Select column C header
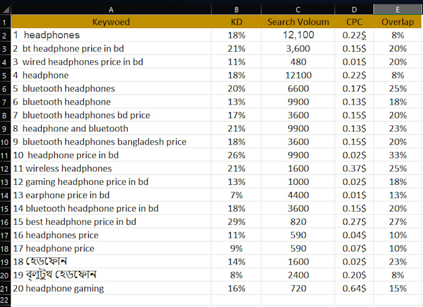This screenshot has width=423, height=307. tap(298, 10)
